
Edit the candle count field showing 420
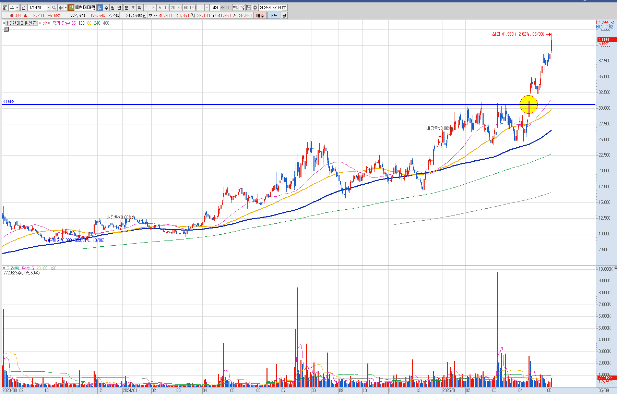pyautogui.click(x=216, y=8)
